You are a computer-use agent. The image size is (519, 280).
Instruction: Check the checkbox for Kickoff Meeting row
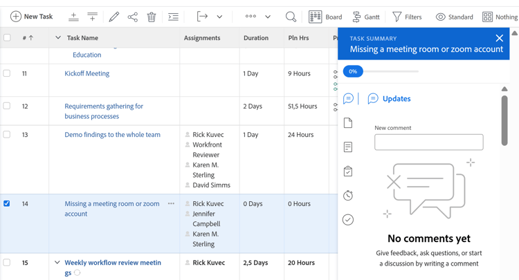pyautogui.click(x=7, y=73)
